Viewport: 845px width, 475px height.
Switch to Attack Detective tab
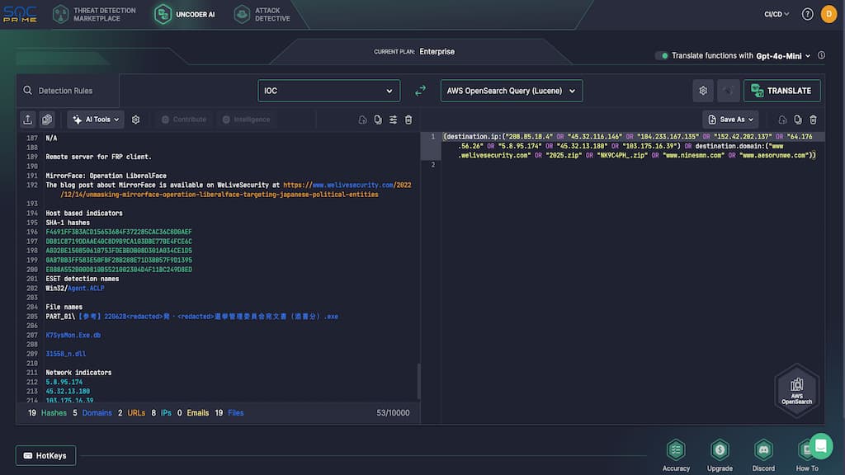pyautogui.click(x=262, y=14)
